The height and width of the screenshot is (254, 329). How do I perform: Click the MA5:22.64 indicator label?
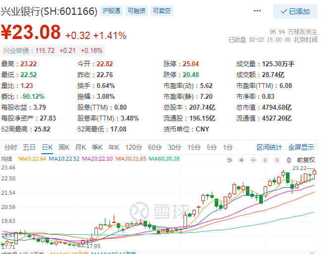[32, 159]
